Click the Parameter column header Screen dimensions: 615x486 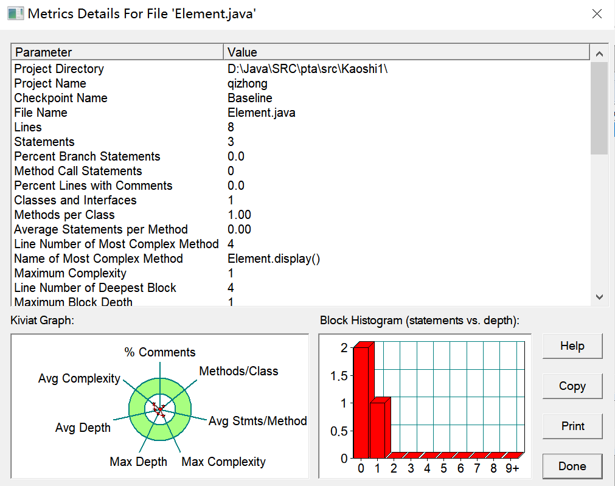click(x=117, y=52)
